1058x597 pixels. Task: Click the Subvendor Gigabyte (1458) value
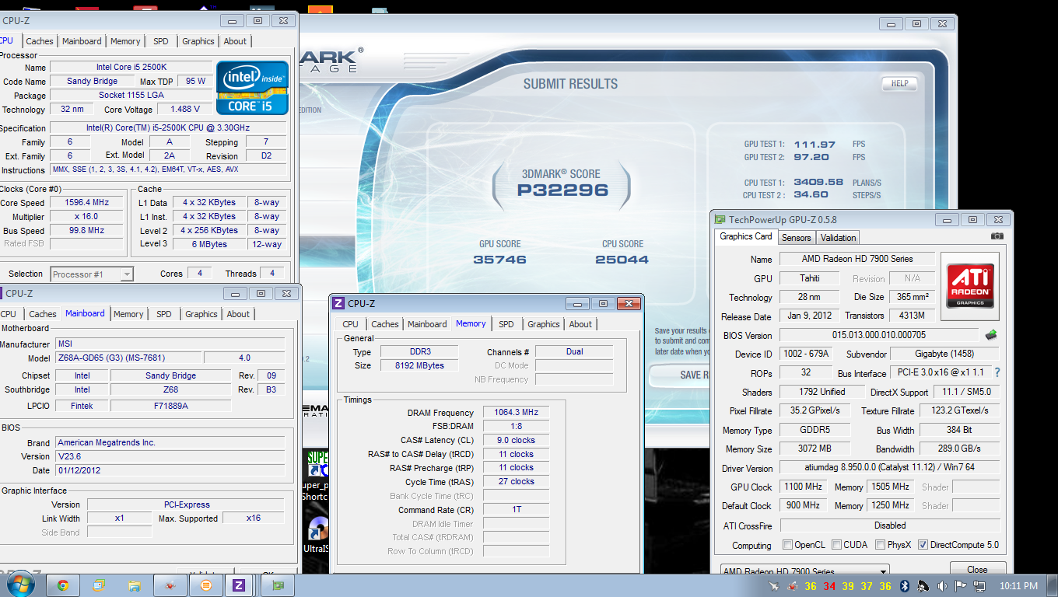pyautogui.click(x=944, y=354)
